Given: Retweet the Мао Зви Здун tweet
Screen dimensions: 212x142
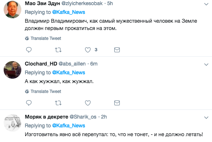Looking at the screenshot, I should 58,50.
